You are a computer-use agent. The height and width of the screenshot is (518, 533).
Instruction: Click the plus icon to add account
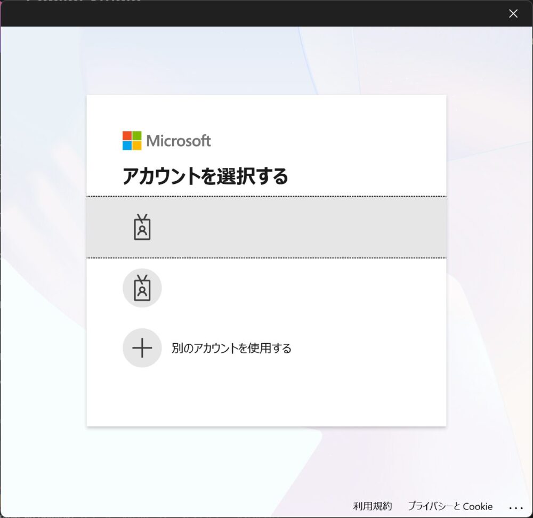point(142,348)
